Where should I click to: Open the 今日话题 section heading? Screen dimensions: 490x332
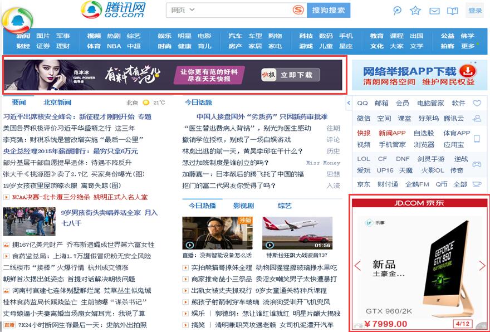coord(198,102)
